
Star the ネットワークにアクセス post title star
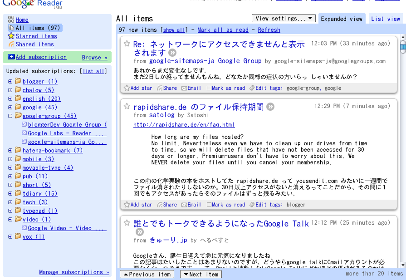pos(127,43)
